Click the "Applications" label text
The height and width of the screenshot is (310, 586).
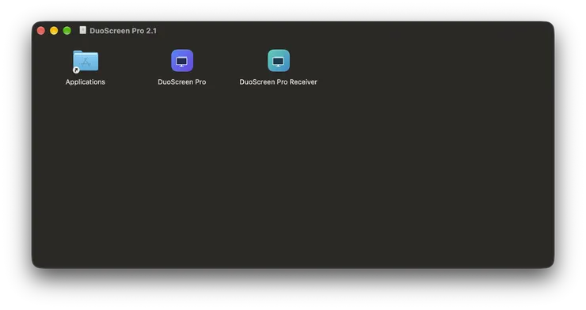tap(86, 81)
